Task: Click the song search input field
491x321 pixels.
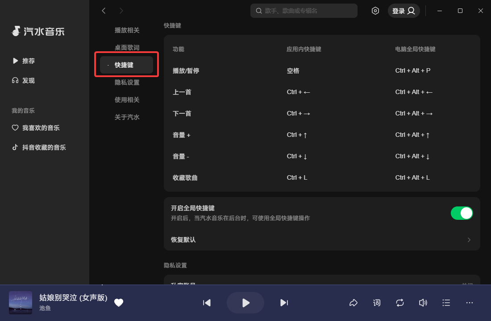Action: (x=304, y=11)
